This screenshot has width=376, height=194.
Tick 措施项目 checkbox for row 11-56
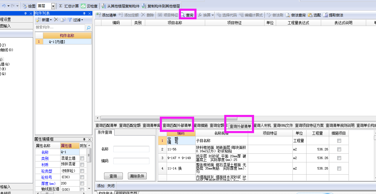[x=339, y=149]
